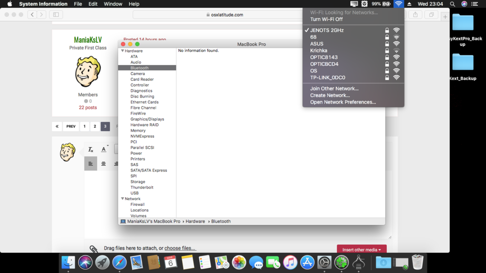Open Photos app in the Dock
Screen dimensions: 486x273
(x=239, y=262)
